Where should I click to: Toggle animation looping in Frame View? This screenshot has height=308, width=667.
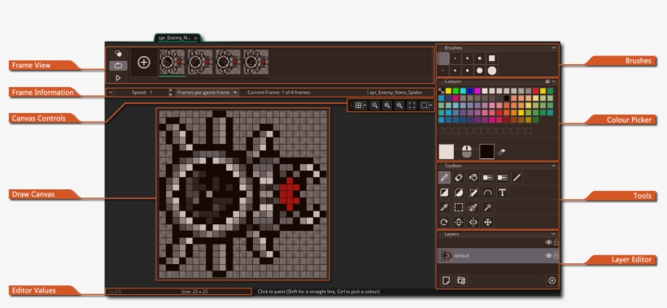118,66
